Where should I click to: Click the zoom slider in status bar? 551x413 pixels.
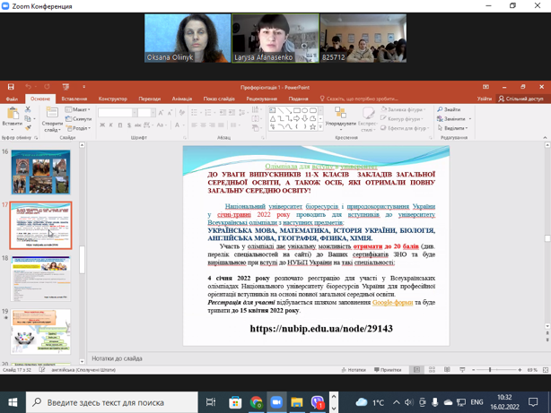[x=490, y=370]
